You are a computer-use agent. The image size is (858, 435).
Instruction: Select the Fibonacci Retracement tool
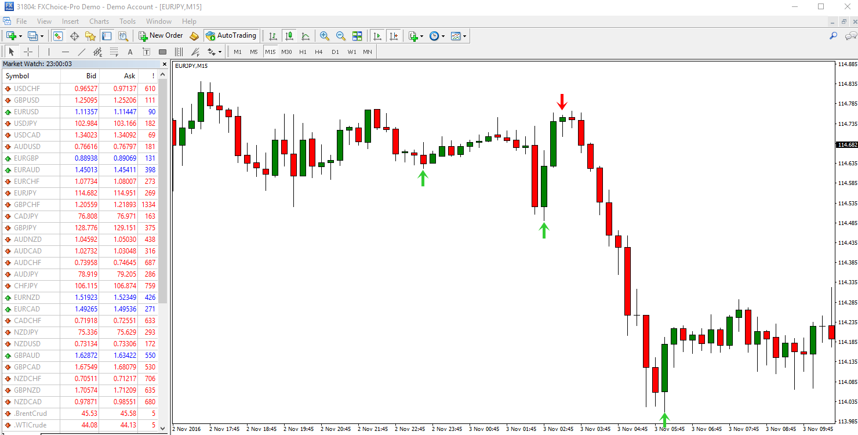[114, 52]
